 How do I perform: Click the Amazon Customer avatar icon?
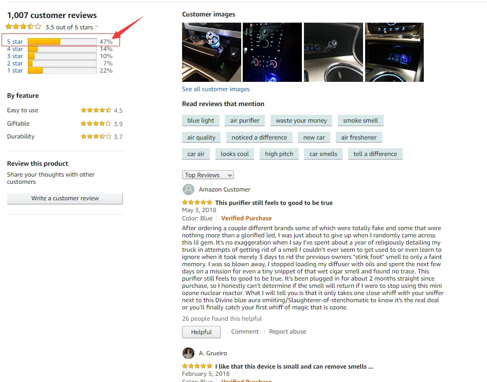(x=188, y=189)
